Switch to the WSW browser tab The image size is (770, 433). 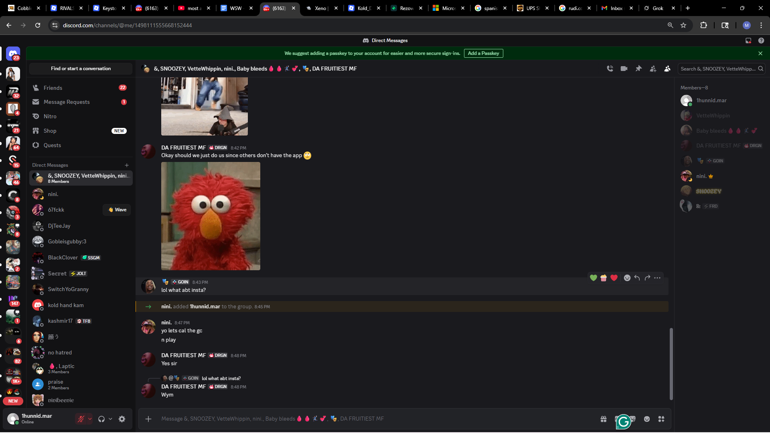click(x=237, y=8)
